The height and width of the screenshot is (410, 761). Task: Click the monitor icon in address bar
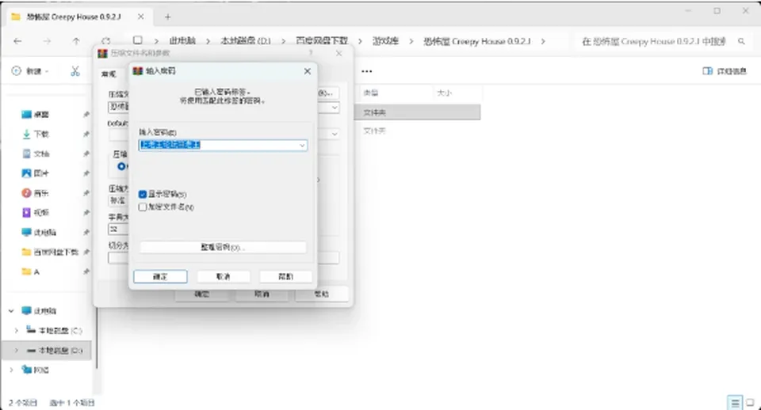pyautogui.click(x=138, y=40)
